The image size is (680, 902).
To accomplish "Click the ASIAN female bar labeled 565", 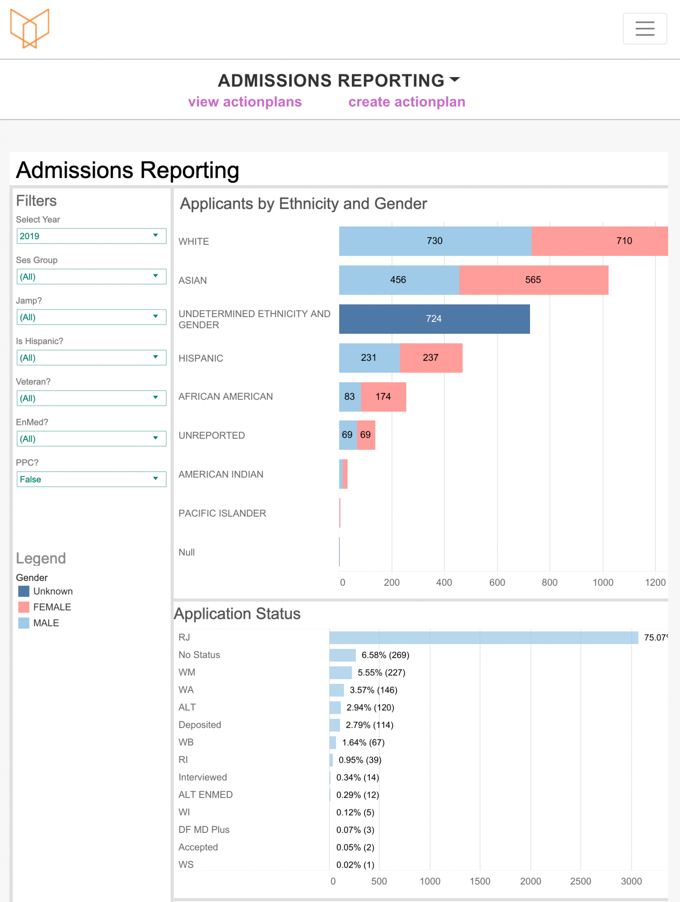I will click(534, 280).
